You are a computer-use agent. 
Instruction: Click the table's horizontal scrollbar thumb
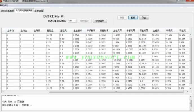click(x=116, y=91)
